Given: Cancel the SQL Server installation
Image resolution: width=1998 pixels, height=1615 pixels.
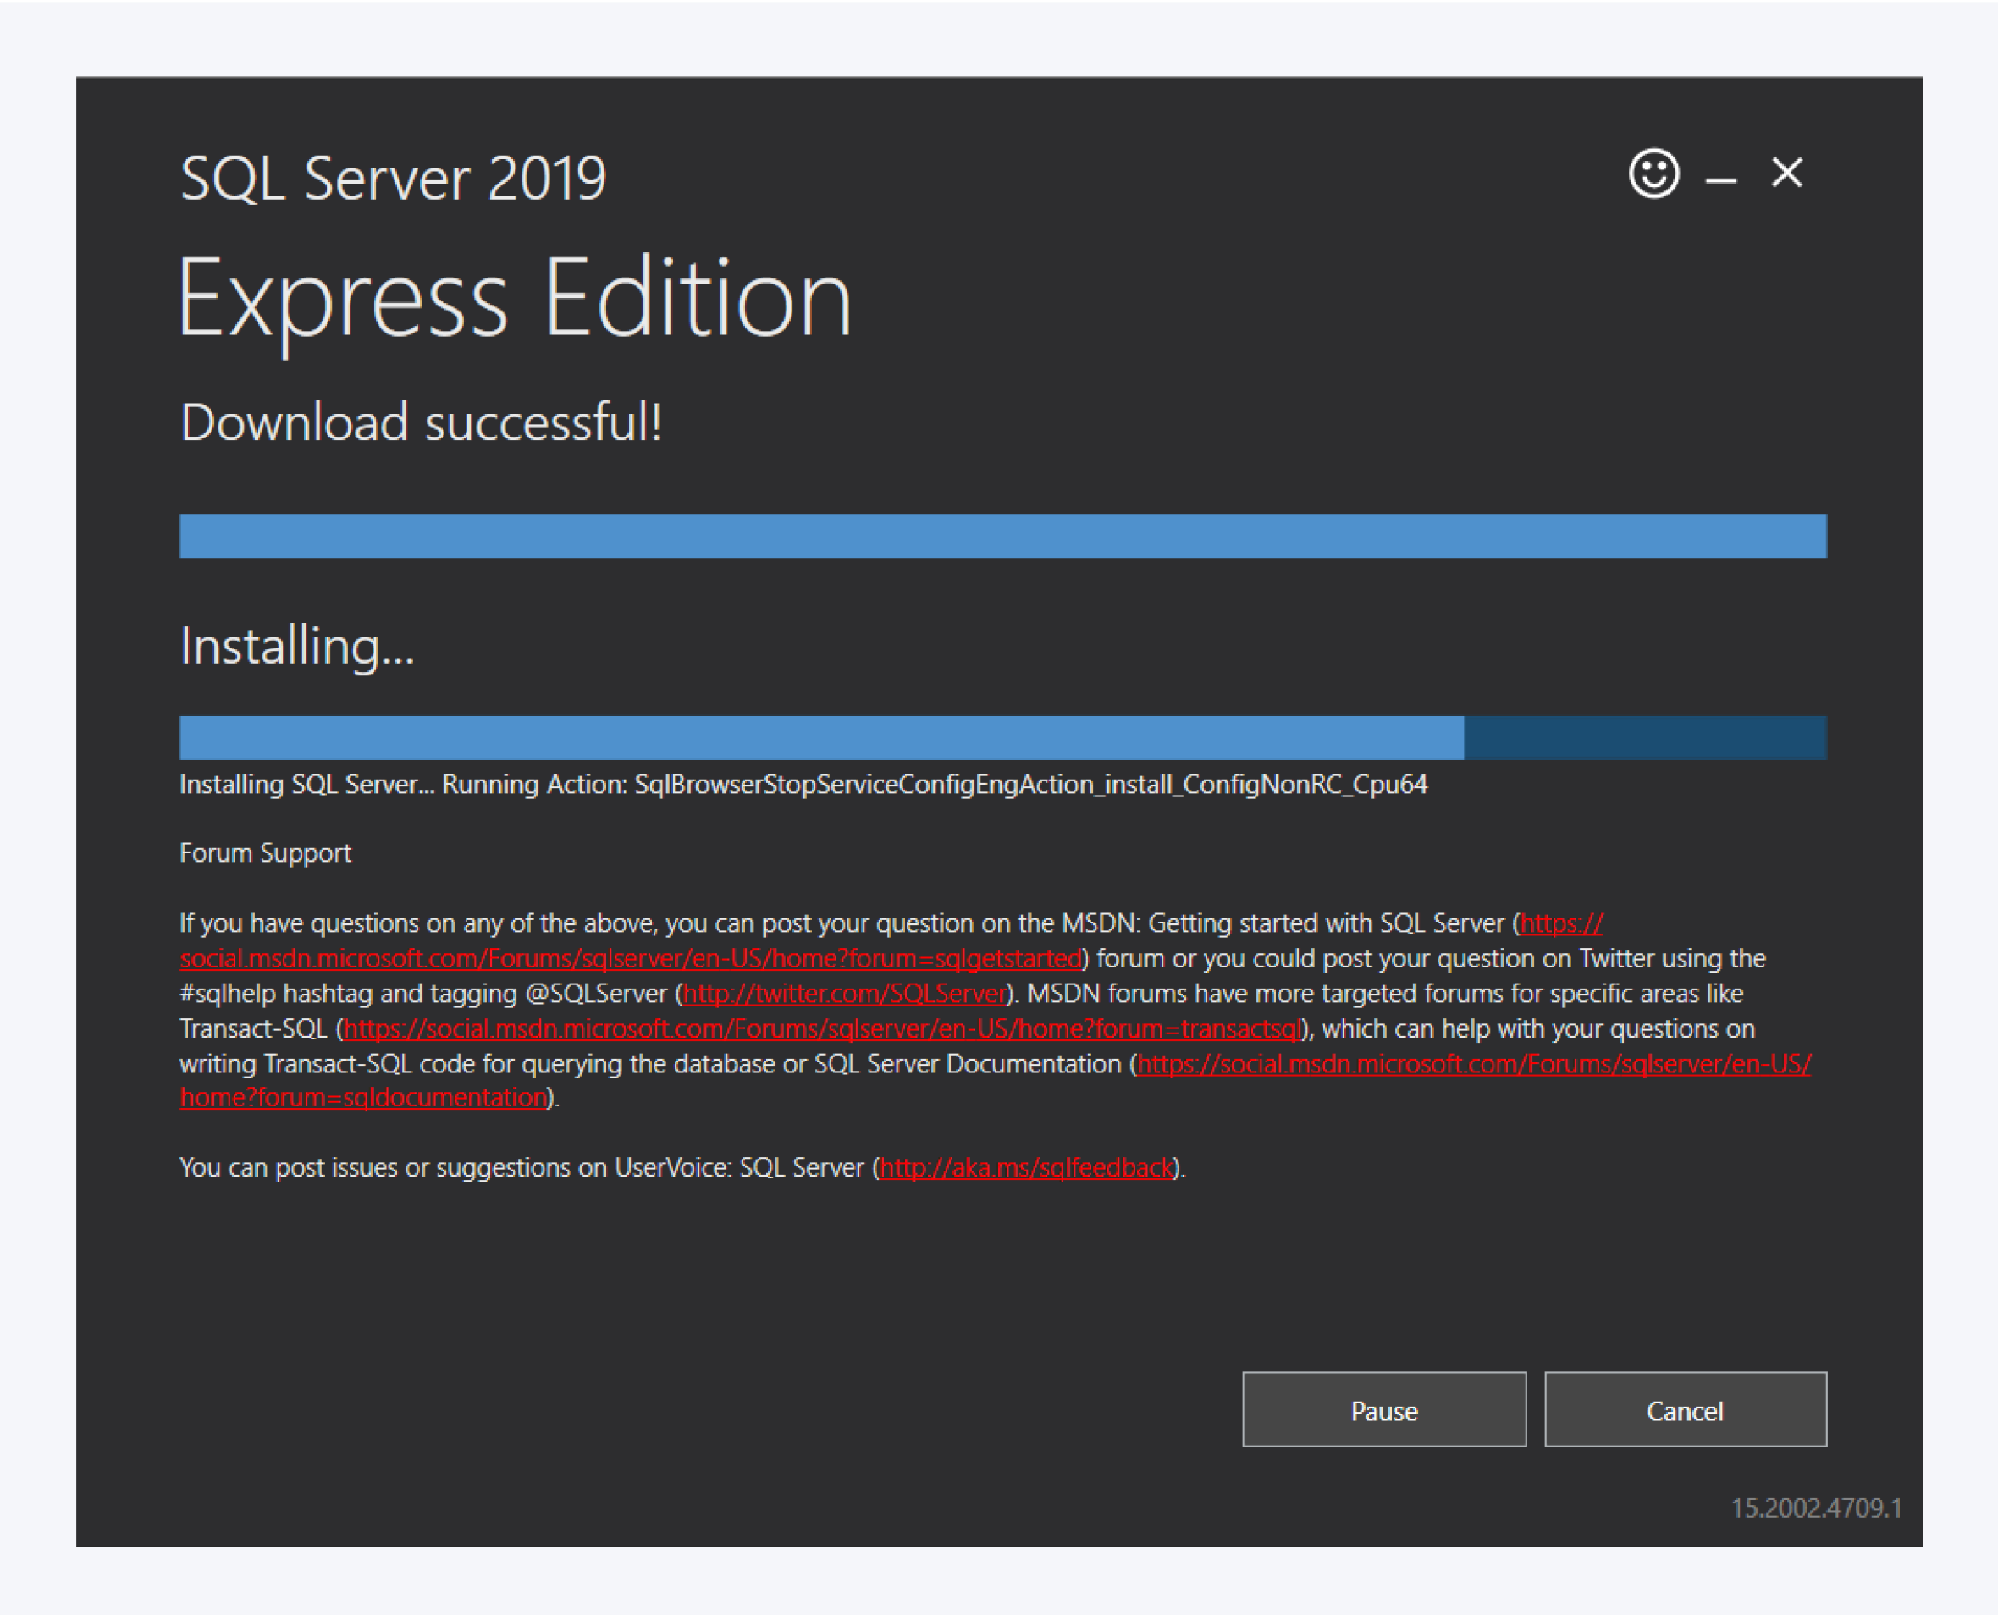Looking at the screenshot, I should point(1686,1410).
